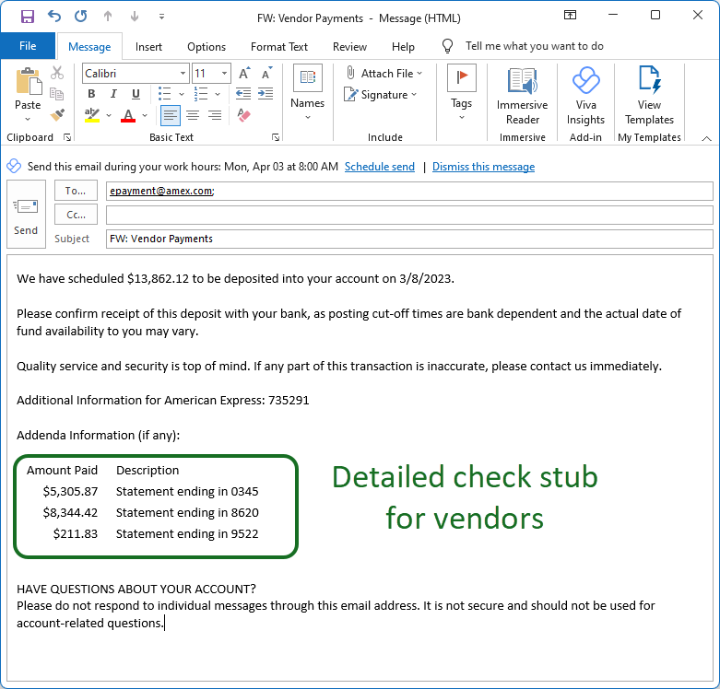The image size is (720, 689).
Task: Click the To... button
Action: click(76, 191)
